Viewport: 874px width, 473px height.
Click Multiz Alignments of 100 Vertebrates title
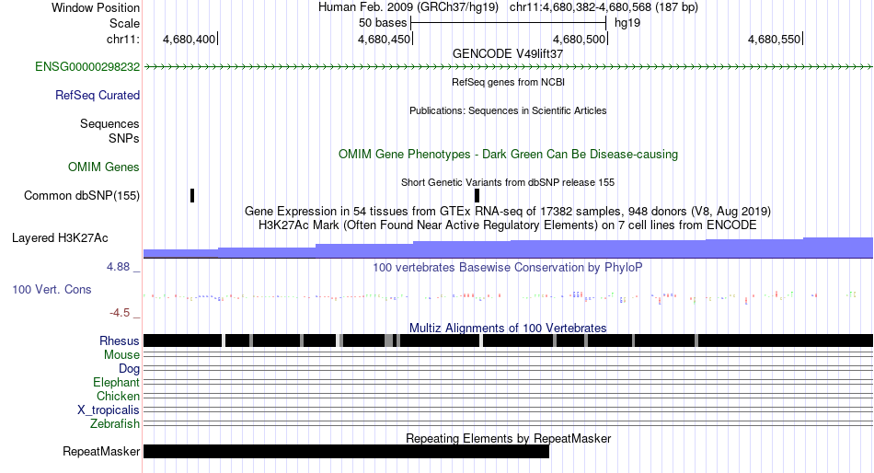coord(508,328)
